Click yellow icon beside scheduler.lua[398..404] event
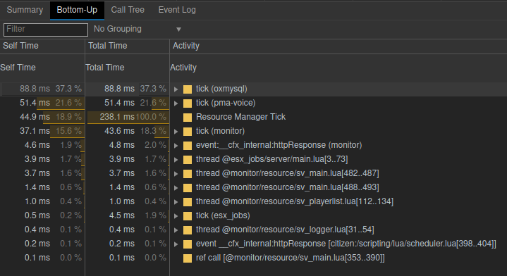The height and width of the screenshot is (276, 507). (188, 244)
